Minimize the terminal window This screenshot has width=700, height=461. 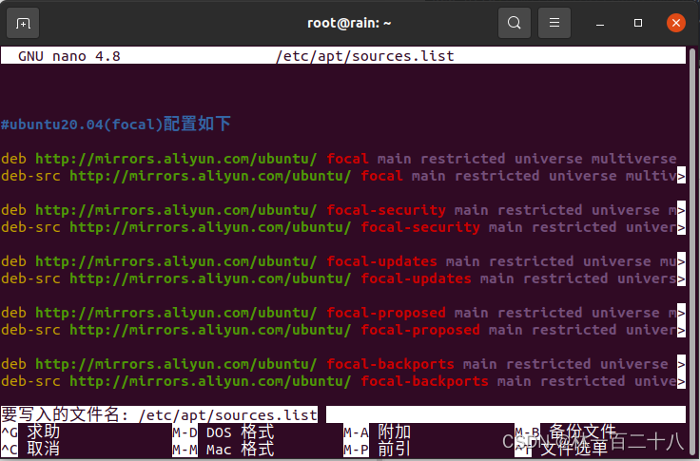pyautogui.click(x=600, y=23)
